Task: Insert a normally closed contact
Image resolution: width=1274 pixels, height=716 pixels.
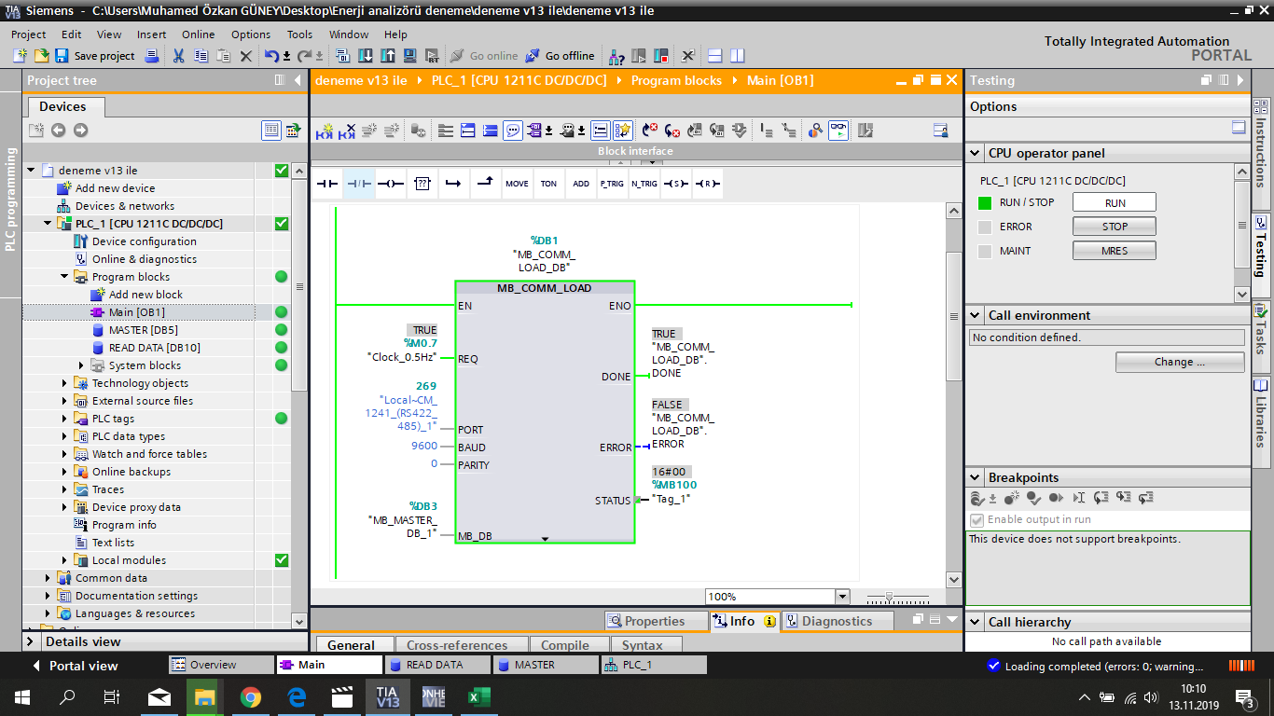Action: pos(359,184)
